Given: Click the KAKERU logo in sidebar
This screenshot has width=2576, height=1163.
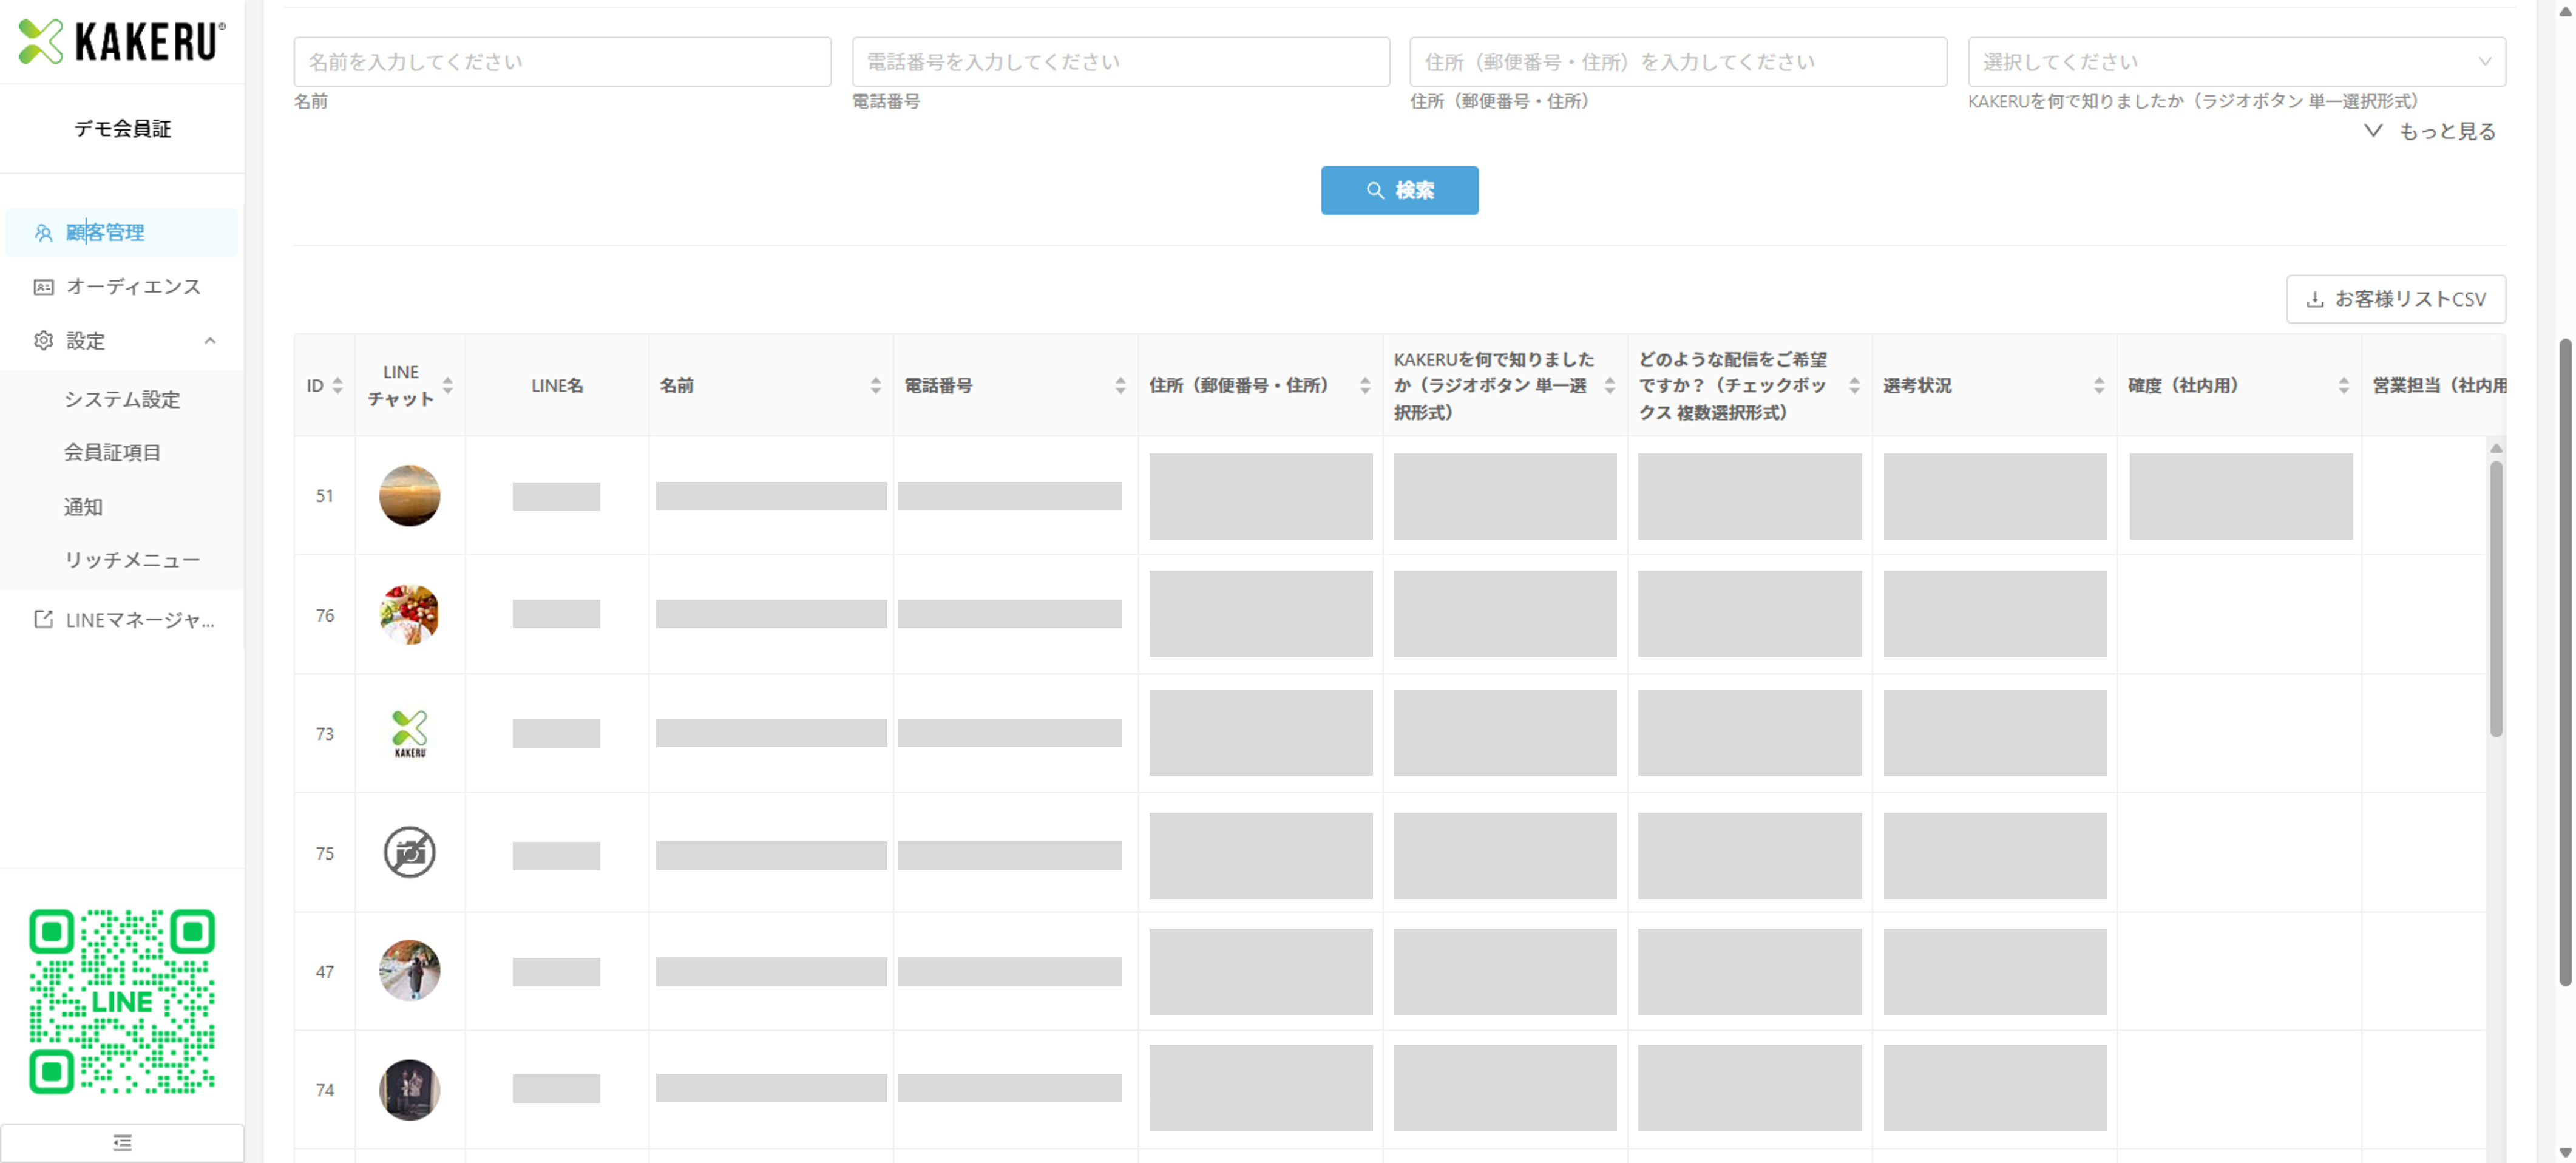Looking at the screenshot, I should click(121, 42).
